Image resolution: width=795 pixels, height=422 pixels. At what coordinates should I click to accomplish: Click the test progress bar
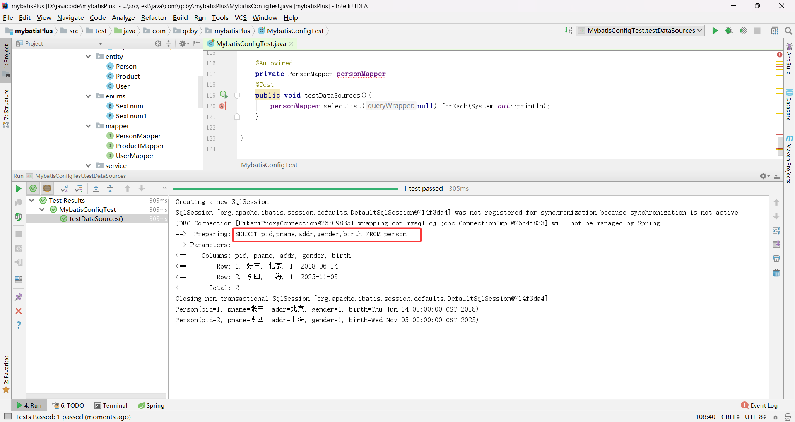pos(285,189)
